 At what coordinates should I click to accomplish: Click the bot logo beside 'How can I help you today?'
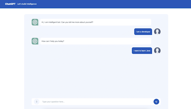tap(35, 41)
